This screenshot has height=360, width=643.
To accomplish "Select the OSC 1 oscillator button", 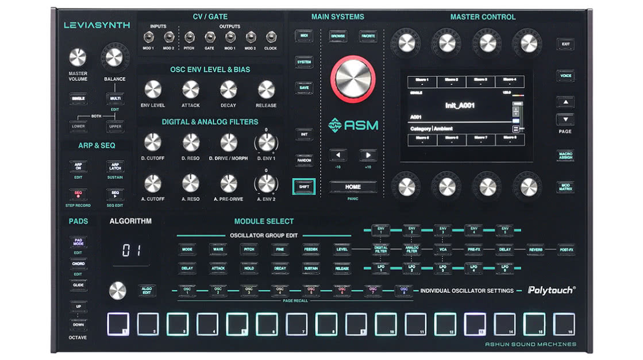I will (x=187, y=291).
